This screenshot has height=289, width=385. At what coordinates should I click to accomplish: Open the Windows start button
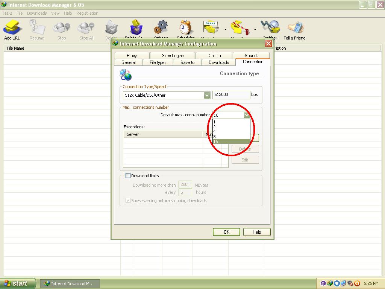click(x=18, y=283)
